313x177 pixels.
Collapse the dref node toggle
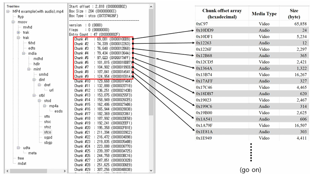click(x=40, y=85)
